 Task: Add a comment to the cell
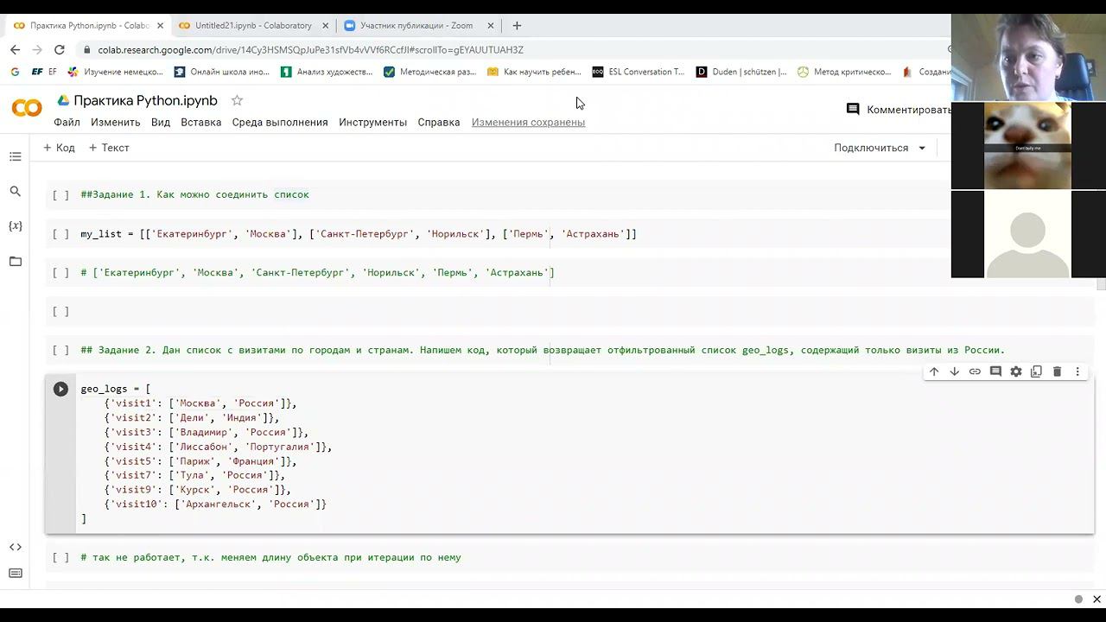coord(995,371)
